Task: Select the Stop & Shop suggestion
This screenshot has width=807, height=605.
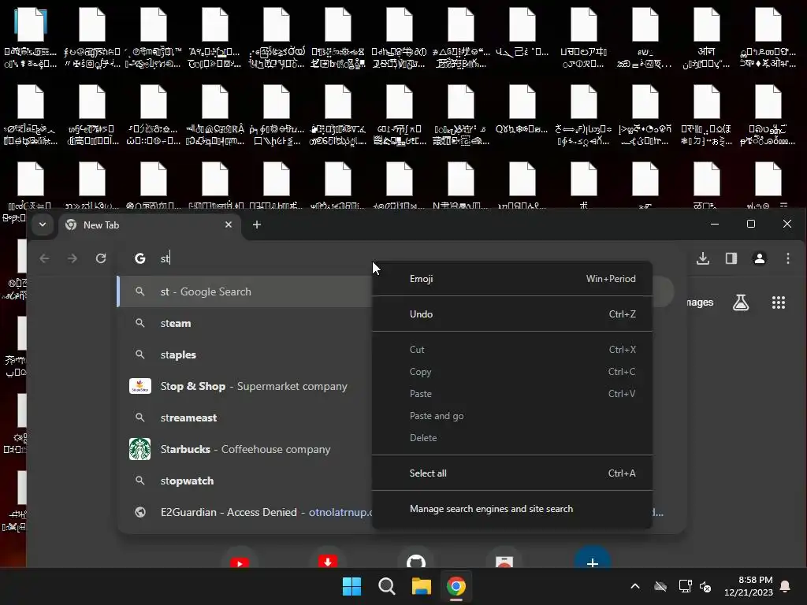Action: click(x=245, y=386)
